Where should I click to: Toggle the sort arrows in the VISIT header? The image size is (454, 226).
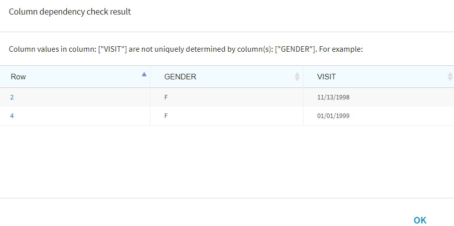point(450,77)
